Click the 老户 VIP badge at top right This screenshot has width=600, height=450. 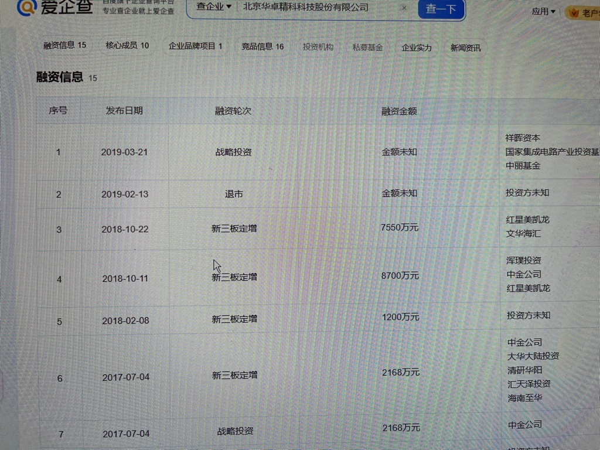coord(584,13)
